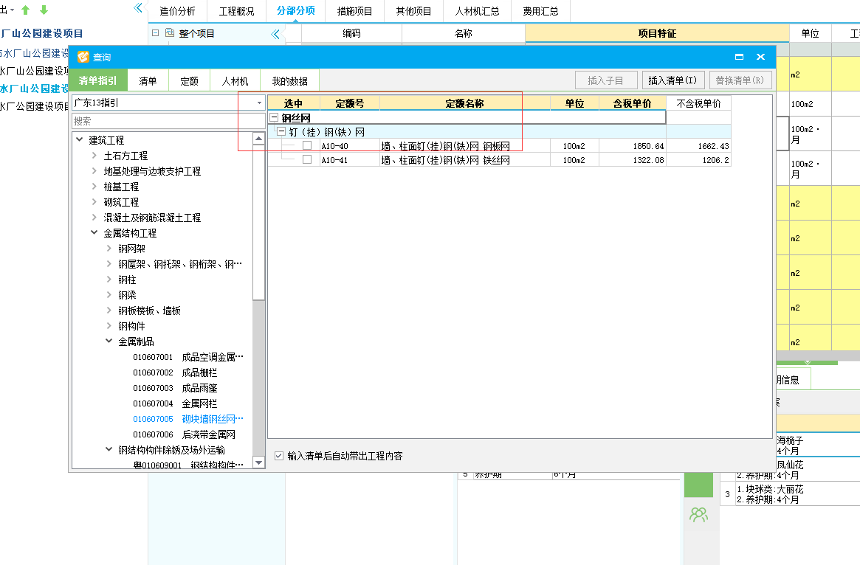Click 含税单价 column header
Image resolution: width=860 pixels, height=565 pixels.
[x=633, y=103]
